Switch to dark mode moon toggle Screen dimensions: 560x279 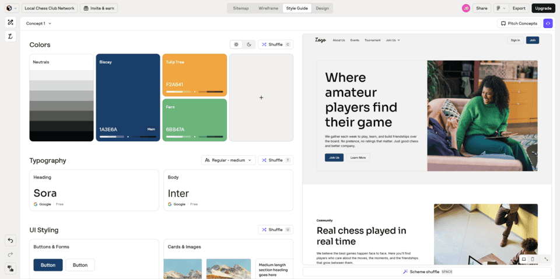click(x=249, y=44)
